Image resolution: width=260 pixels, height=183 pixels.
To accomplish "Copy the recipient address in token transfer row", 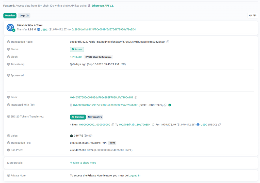I will [x=153, y=125].
